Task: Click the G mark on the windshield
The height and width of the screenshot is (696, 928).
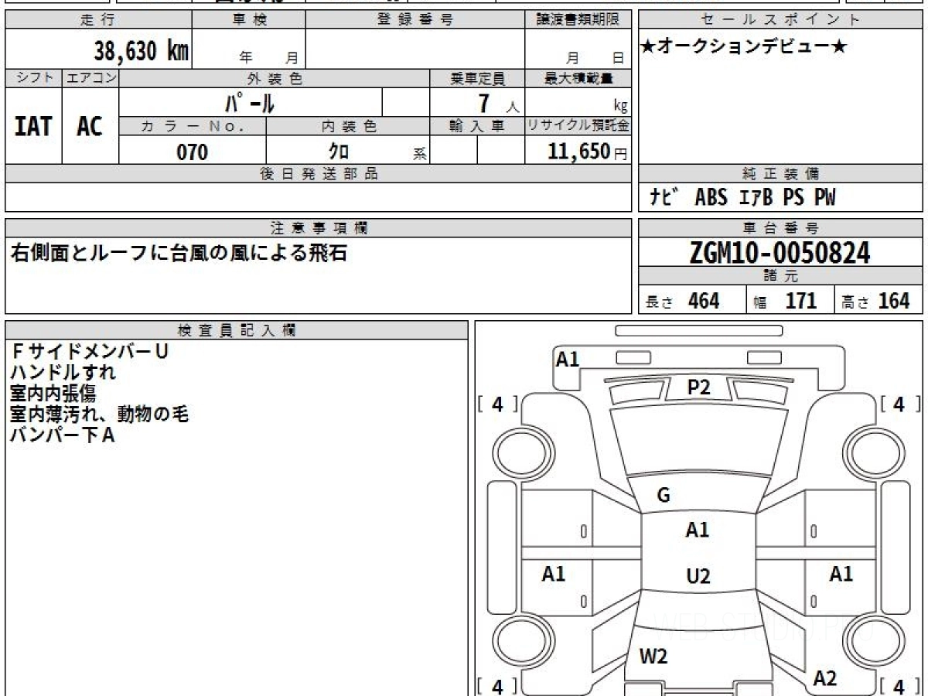Action: tap(663, 496)
